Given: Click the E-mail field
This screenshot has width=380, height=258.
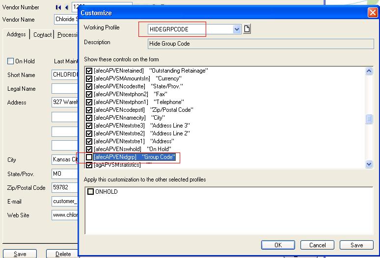Looking at the screenshot, I should pyautogui.click(x=65, y=201).
